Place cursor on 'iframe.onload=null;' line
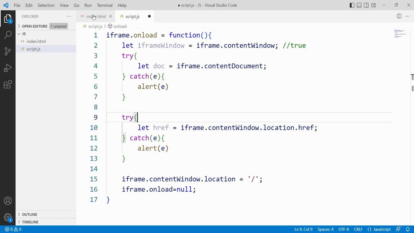This screenshot has width=414, height=233. (x=159, y=189)
